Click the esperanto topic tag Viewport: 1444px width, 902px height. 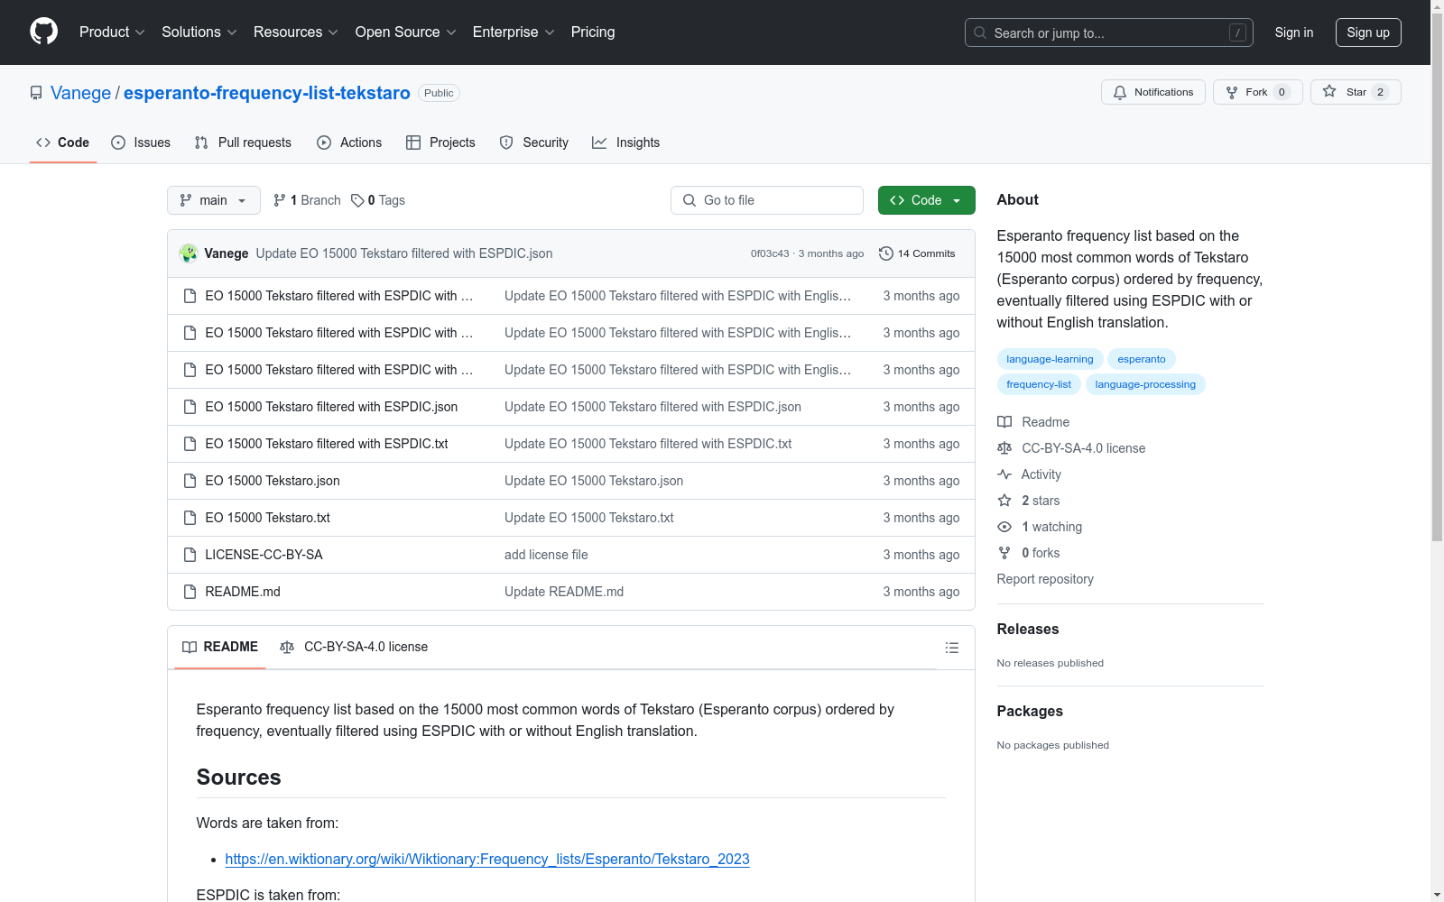click(1142, 359)
